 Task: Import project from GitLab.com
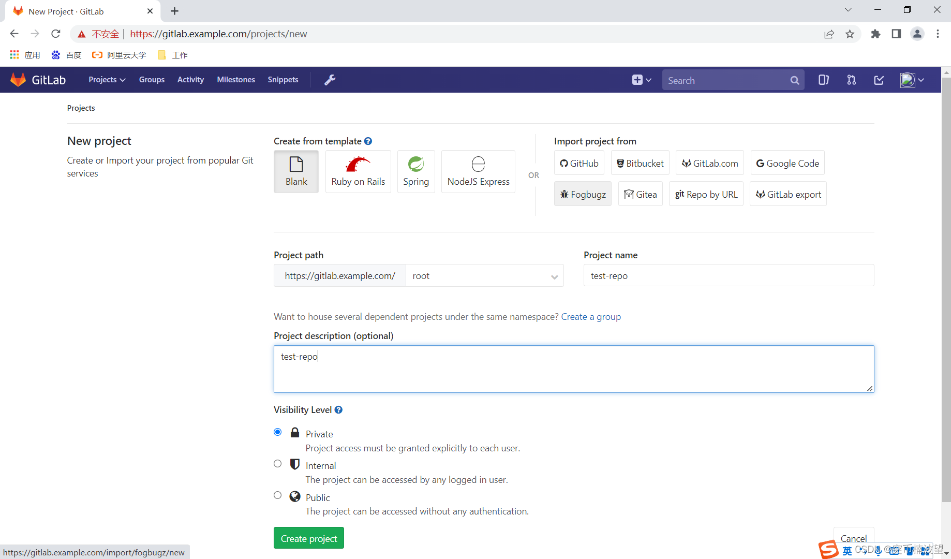(x=710, y=163)
